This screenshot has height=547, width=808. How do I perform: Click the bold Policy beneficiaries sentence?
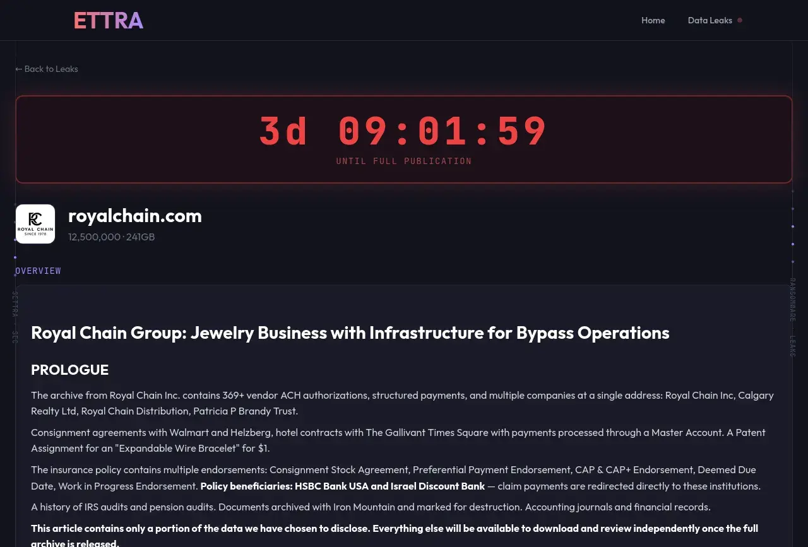[x=343, y=486]
